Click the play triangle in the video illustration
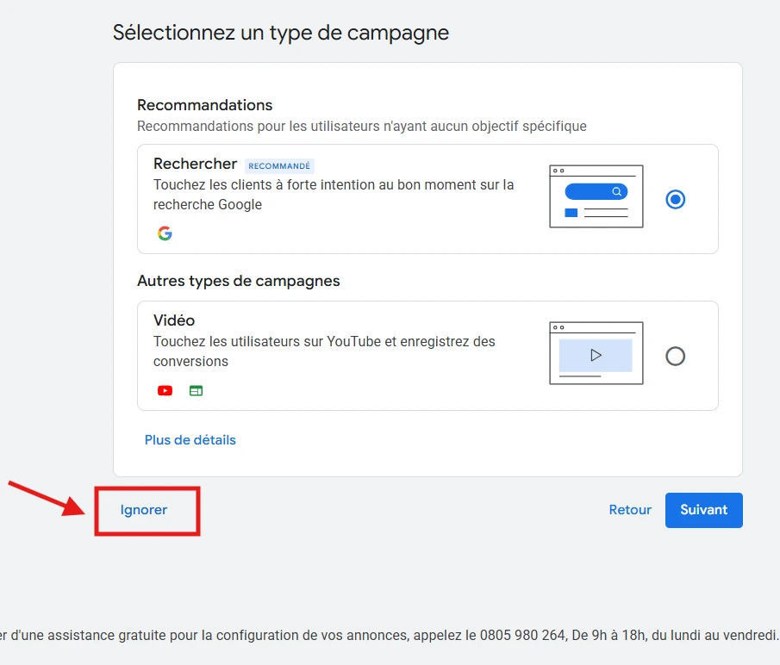The height and width of the screenshot is (665, 780). [x=596, y=355]
